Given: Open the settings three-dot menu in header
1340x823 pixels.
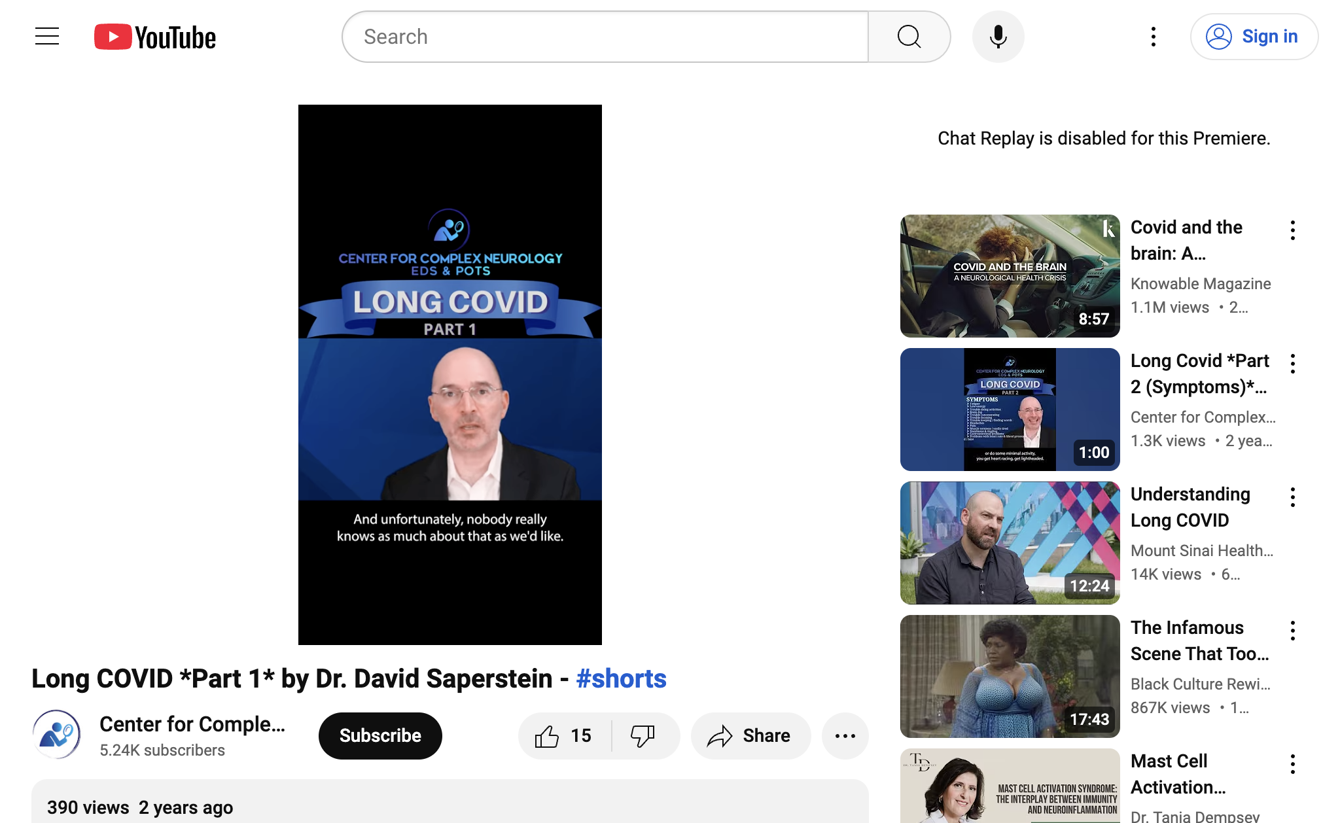Looking at the screenshot, I should 1154,37.
